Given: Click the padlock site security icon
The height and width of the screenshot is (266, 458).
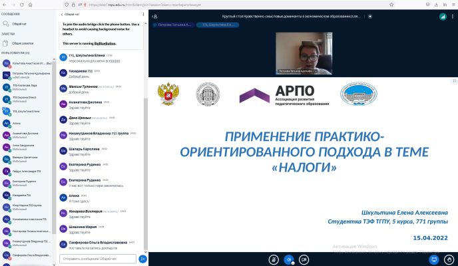Looking at the screenshot, I should pos(73,5).
